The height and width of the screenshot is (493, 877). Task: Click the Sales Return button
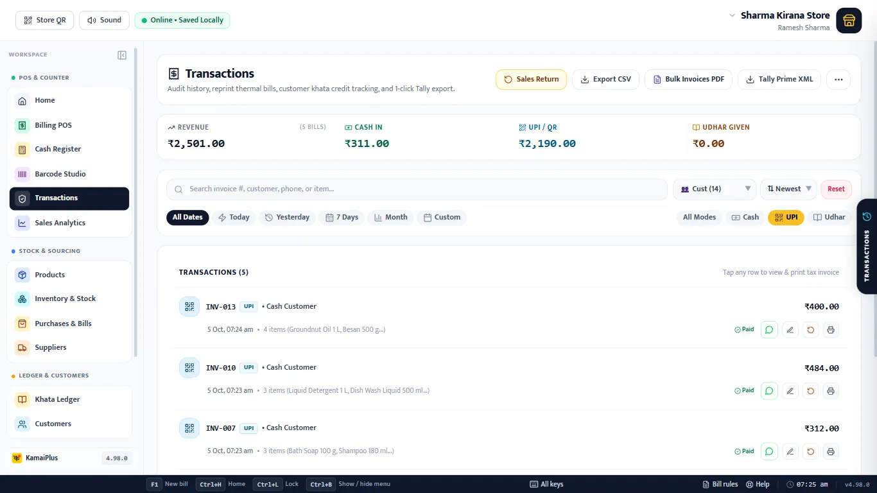click(x=531, y=80)
